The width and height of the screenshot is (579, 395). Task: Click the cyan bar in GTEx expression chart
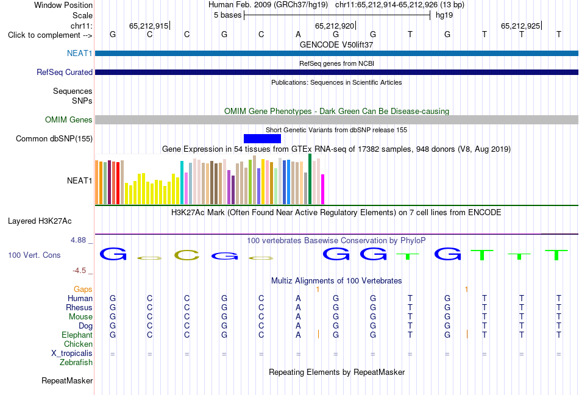coord(182,182)
